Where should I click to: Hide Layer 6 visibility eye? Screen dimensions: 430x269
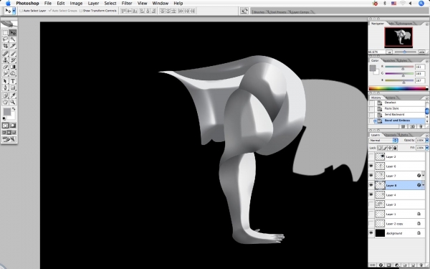[x=371, y=166]
